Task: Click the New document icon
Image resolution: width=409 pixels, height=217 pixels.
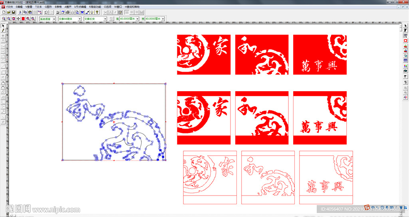Action: (x=4, y=12)
